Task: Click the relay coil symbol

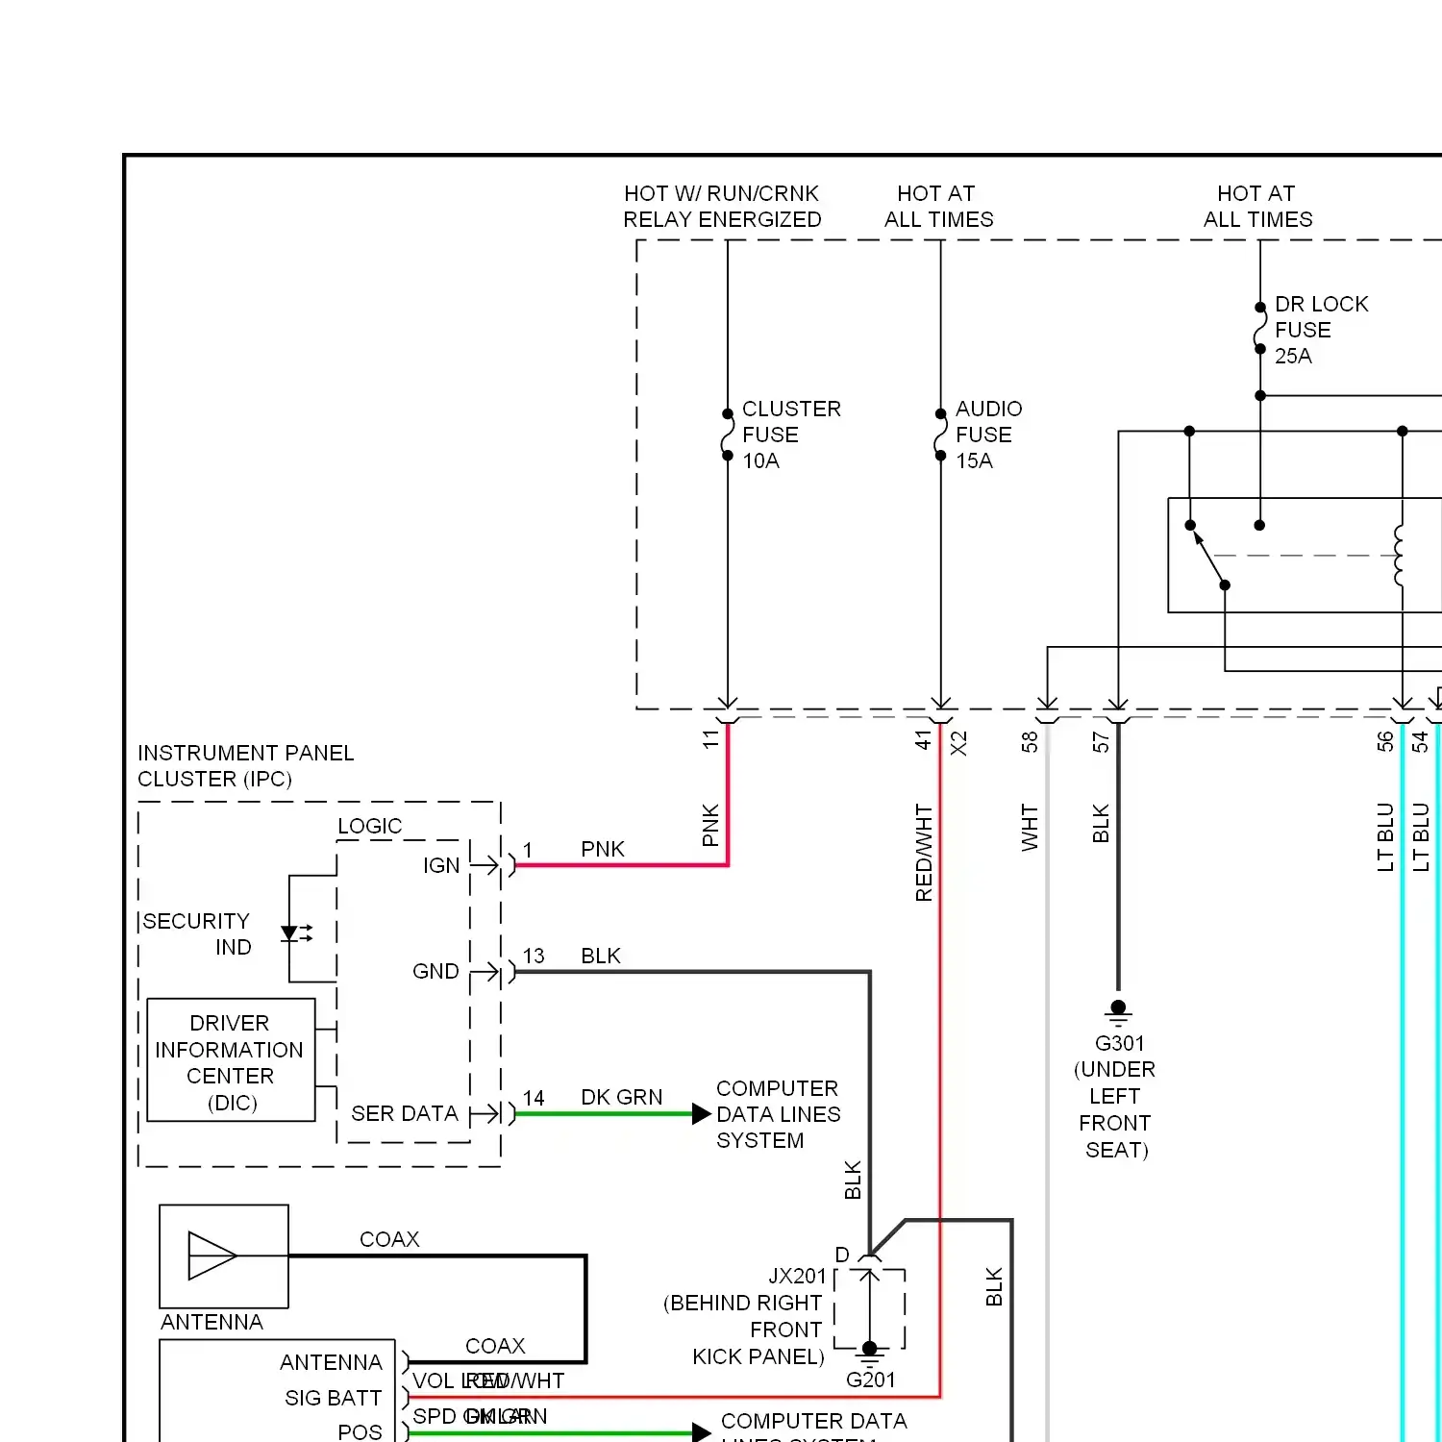Action: pos(1400,555)
